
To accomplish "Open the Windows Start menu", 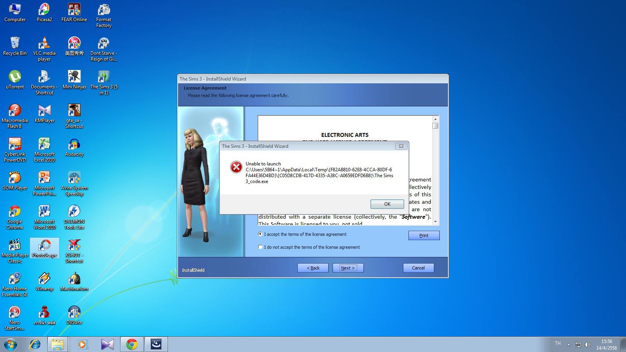I will pos(11,344).
